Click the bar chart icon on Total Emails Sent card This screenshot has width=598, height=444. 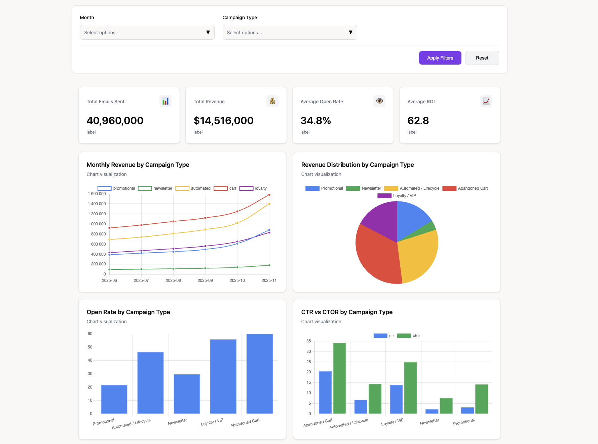(165, 101)
